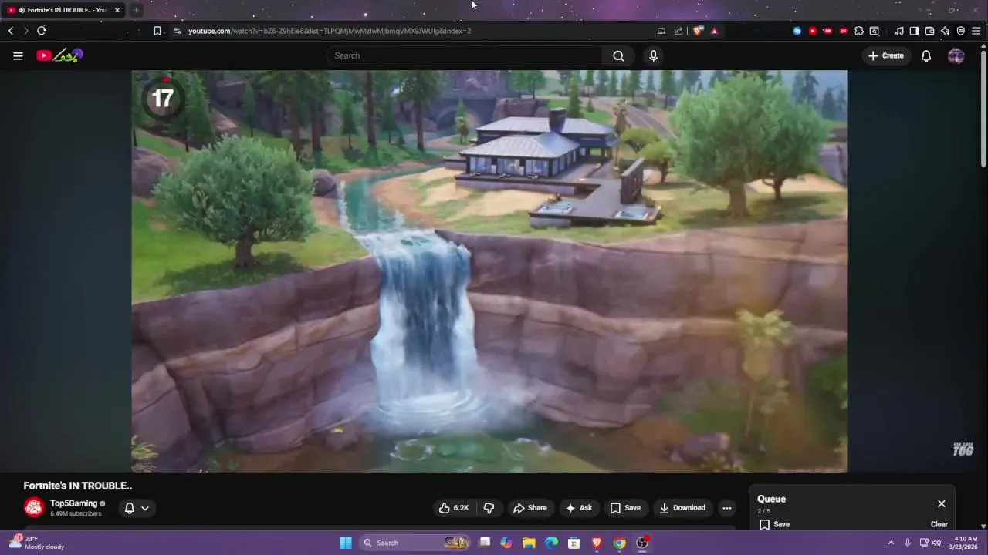Open weather widget showing 23°F
This screenshot has height=555, width=988.
[36, 543]
